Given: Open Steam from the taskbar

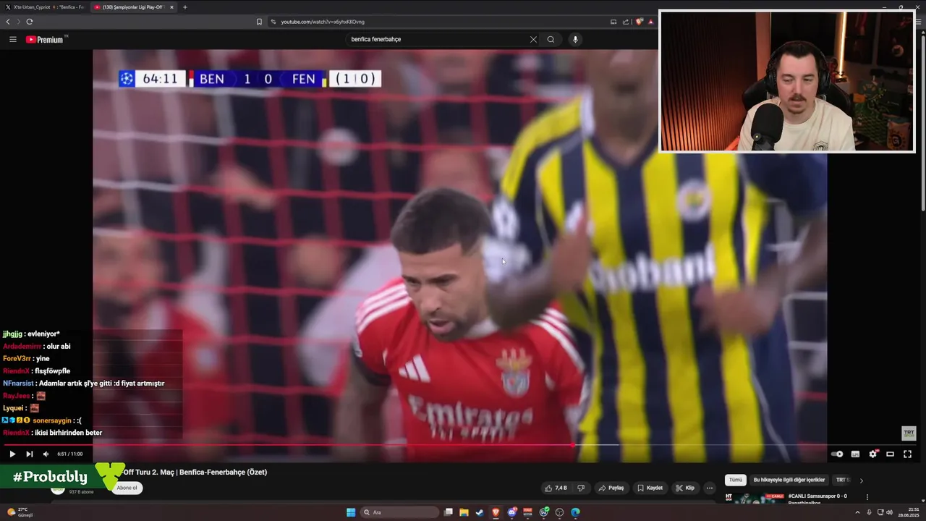Looking at the screenshot, I should click(480, 512).
